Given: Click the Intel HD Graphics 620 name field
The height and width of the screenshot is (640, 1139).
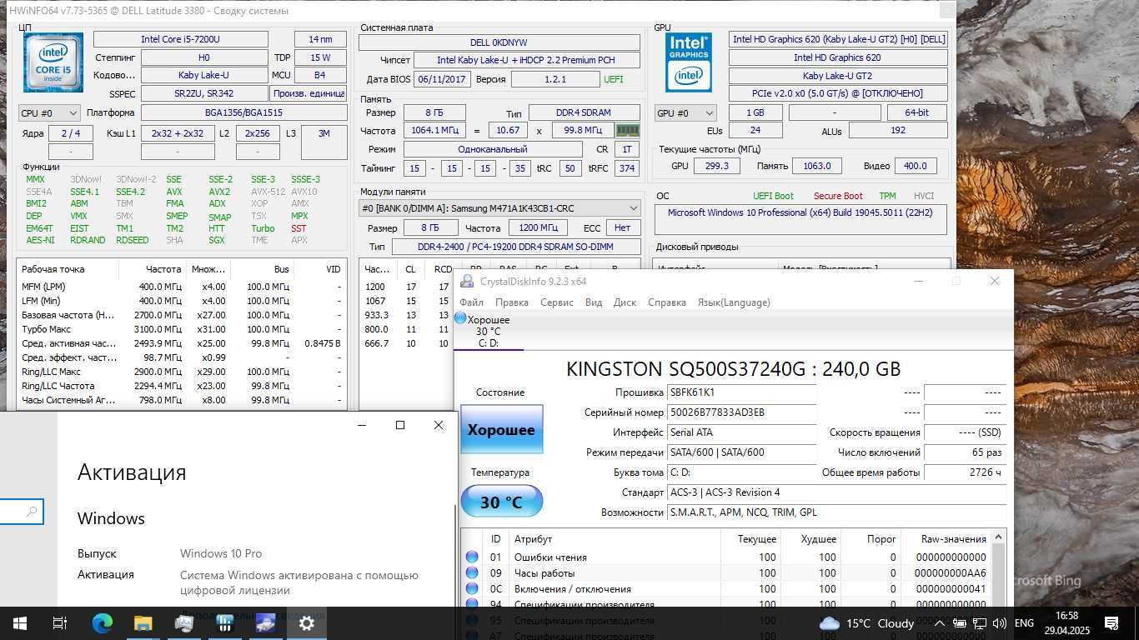Looking at the screenshot, I should 838,57.
